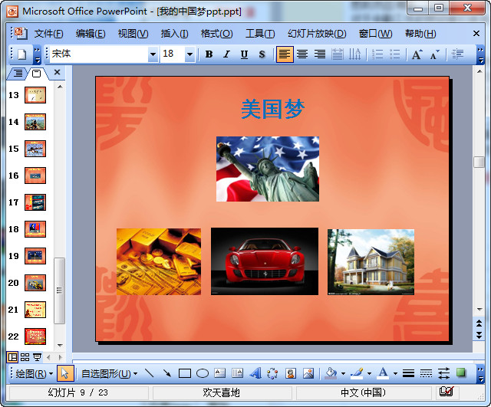The width and height of the screenshot is (491, 407).
Task: Select the Line drawing tool
Action: coord(150,373)
